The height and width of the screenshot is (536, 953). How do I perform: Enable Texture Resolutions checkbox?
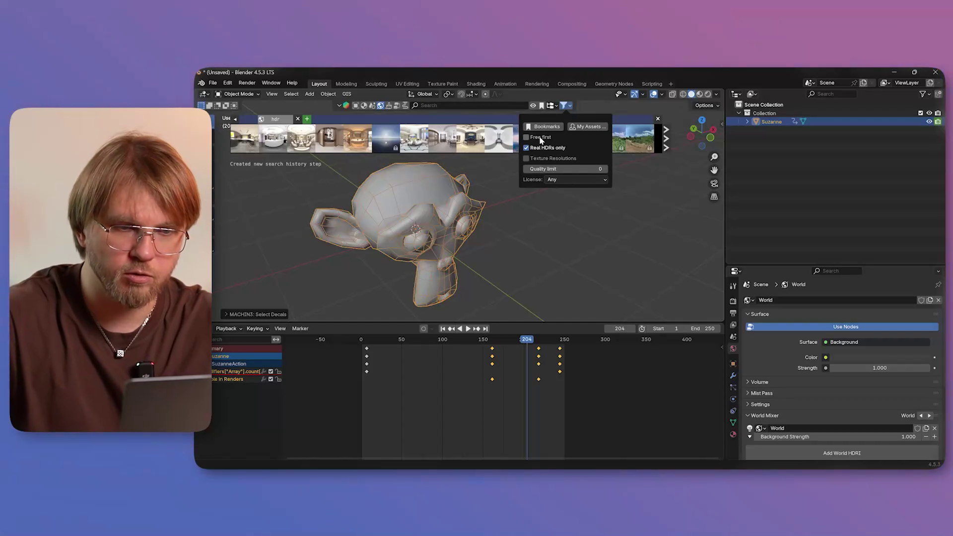point(526,158)
